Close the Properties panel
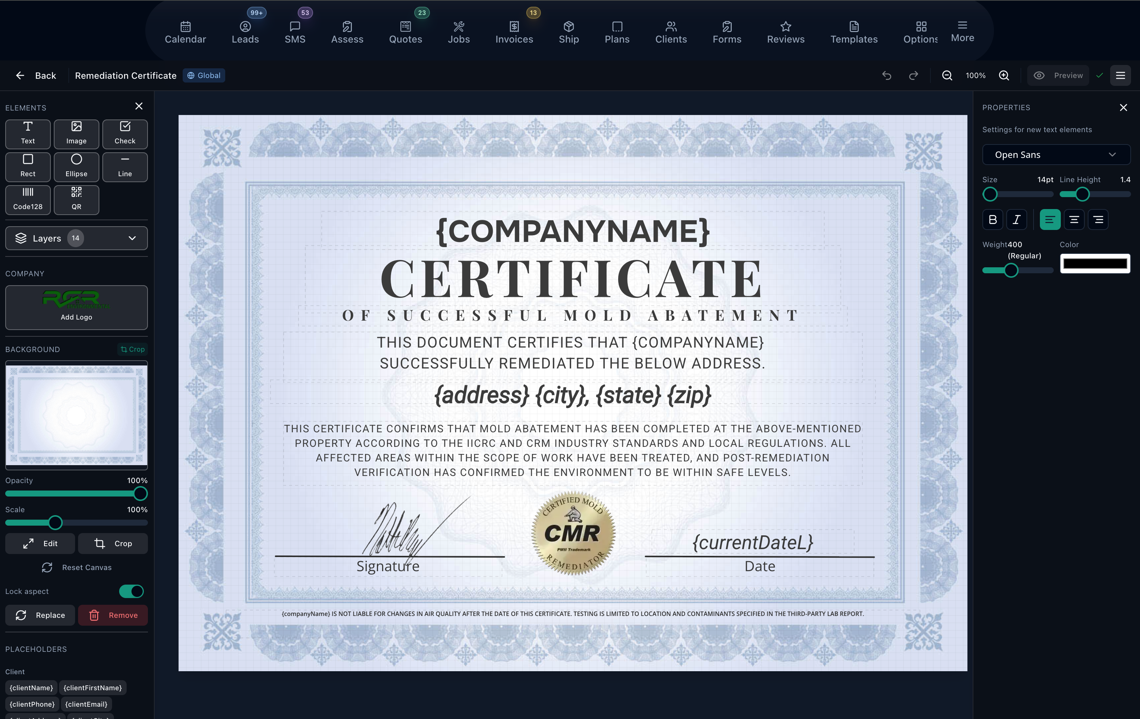The image size is (1140, 719). [x=1123, y=108]
